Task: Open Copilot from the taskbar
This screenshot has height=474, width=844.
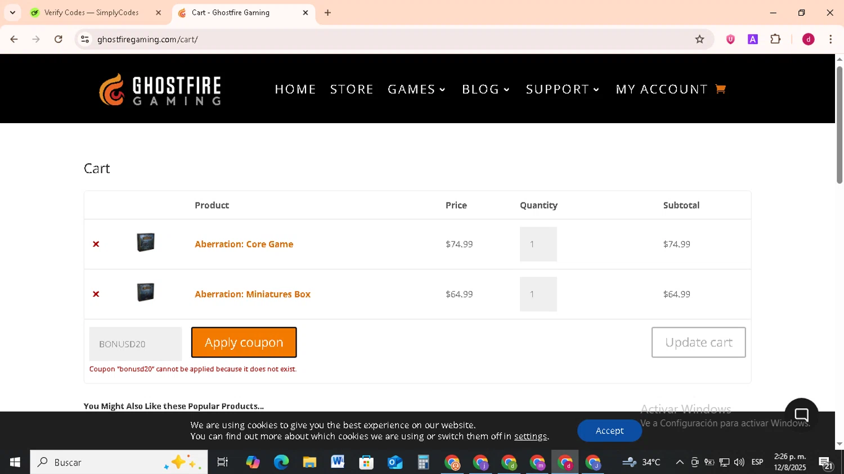Action: [253, 462]
